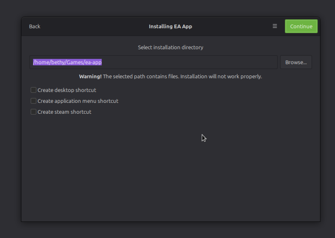Click the "Create desktop shortcut" label text

(67, 90)
